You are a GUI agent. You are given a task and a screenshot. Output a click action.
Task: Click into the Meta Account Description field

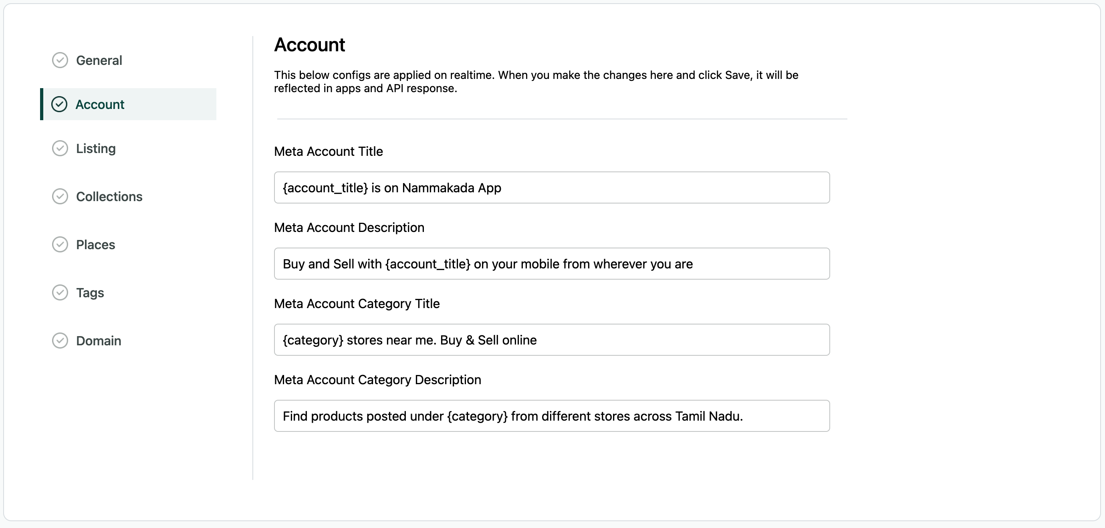tap(552, 264)
